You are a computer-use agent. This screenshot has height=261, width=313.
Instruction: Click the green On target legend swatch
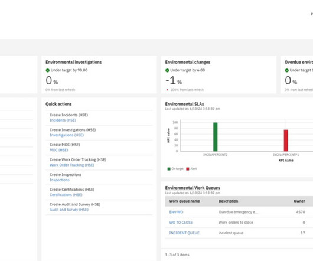(x=169, y=169)
